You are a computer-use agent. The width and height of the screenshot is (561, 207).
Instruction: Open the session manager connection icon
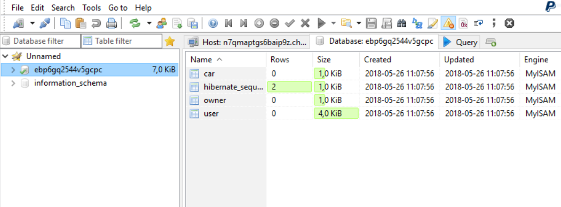18,23
